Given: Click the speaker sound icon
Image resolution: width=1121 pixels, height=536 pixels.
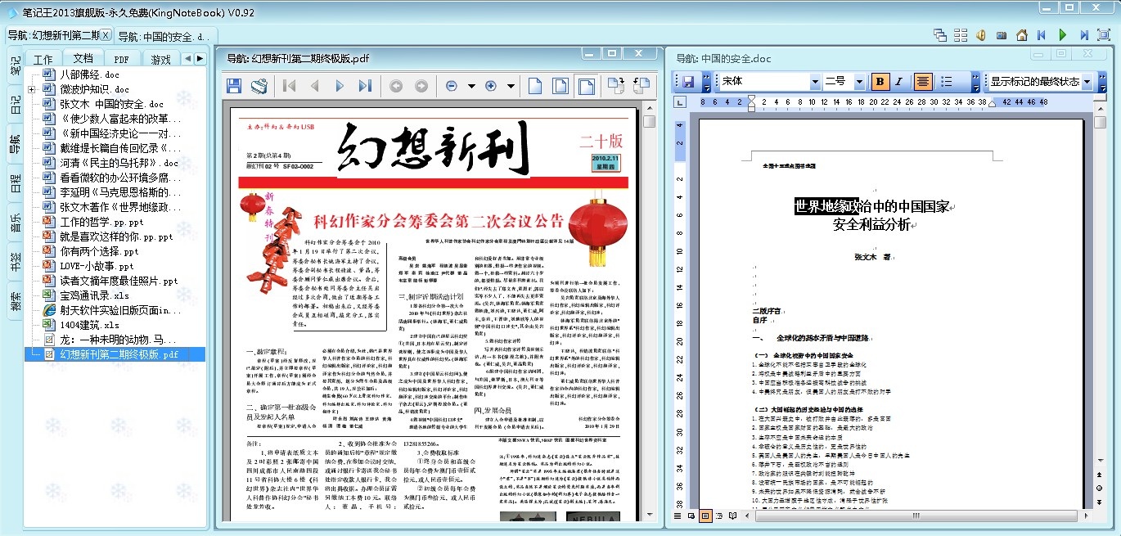Looking at the screenshot, I should (981, 34).
